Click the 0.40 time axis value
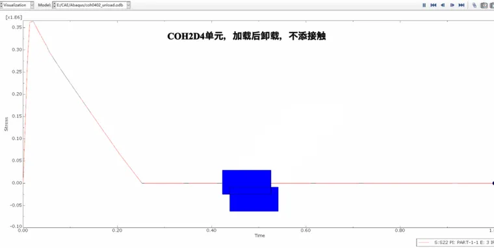The height and width of the screenshot is (248, 494). click(x=211, y=230)
